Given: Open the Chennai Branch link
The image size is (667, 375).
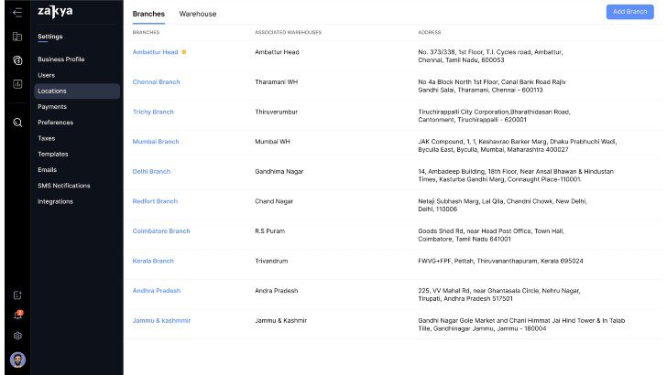Looking at the screenshot, I should coord(156,82).
